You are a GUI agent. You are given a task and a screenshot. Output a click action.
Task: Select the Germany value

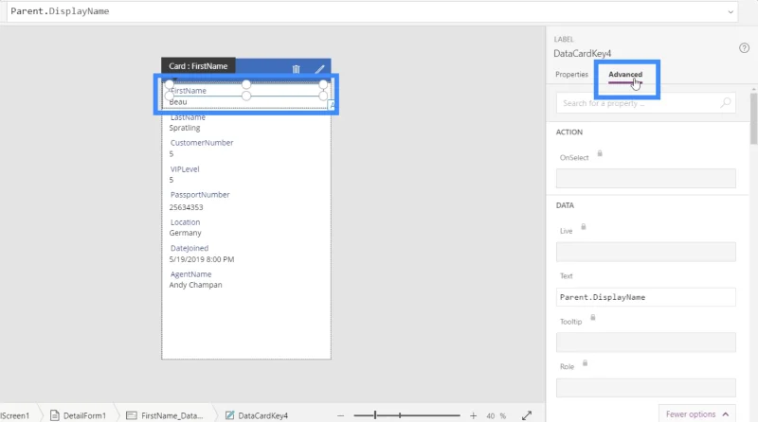tap(185, 233)
